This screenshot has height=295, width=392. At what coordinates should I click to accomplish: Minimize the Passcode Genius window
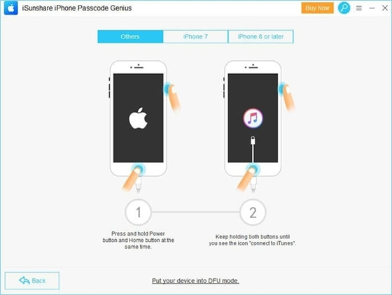coord(372,8)
